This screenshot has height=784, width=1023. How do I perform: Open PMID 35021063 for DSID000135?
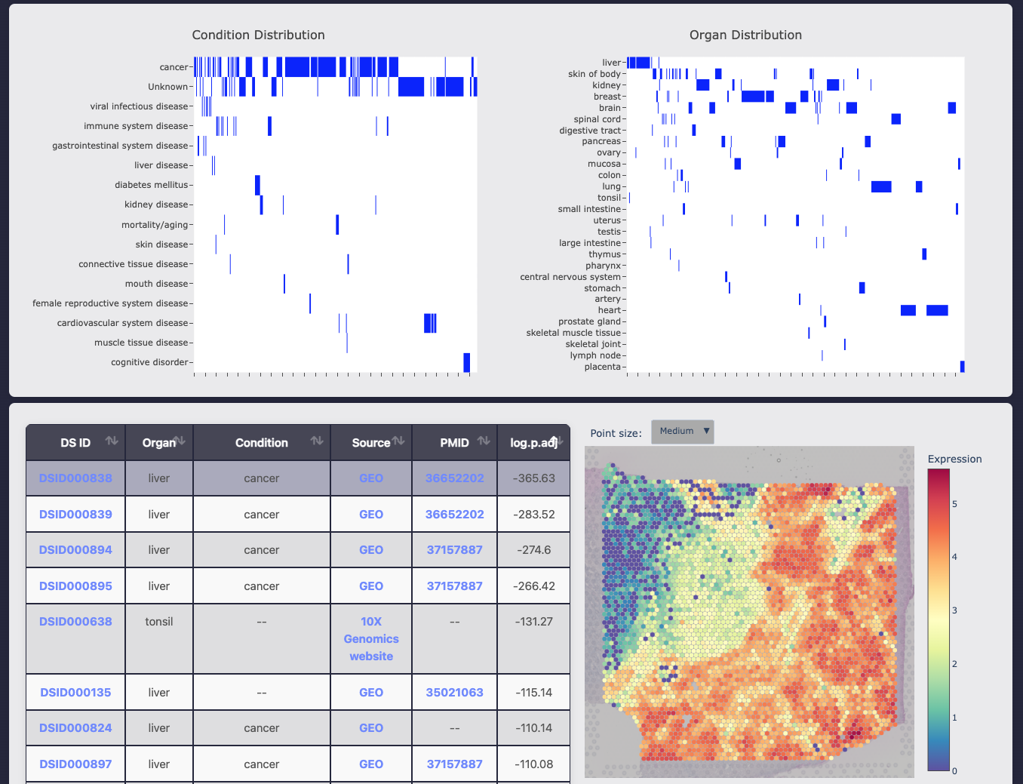pyautogui.click(x=454, y=692)
